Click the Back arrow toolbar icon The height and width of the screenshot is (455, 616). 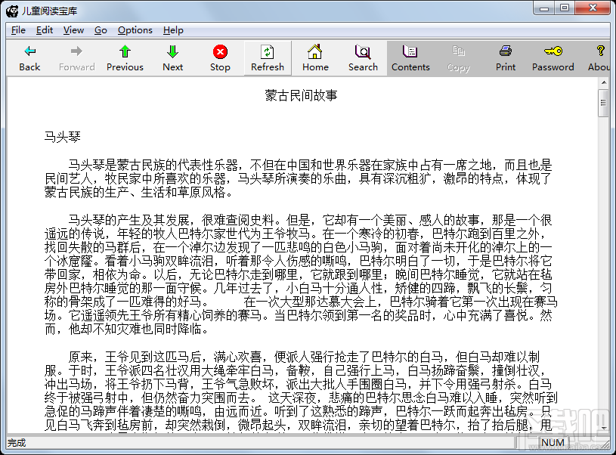coord(30,51)
